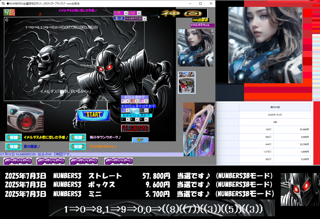Maximize the NUMBERS3 robot window

[201, 3]
